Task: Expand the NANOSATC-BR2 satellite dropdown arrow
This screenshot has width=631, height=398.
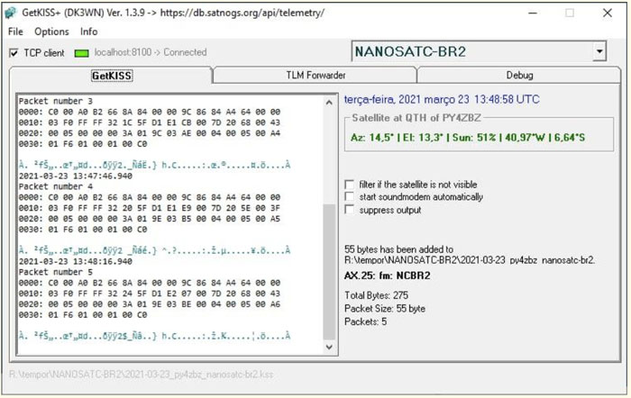Action: click(x=599, y=52)
